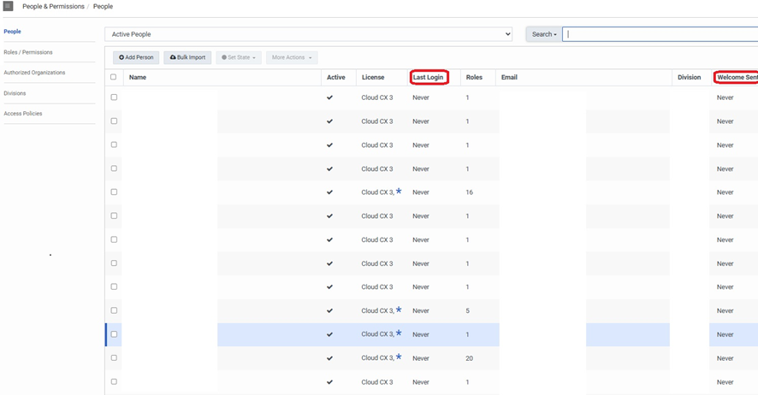The image size is (758, 395).
Task: Click Last Login "Never" in the highlighted row
Action: (421, 334)
